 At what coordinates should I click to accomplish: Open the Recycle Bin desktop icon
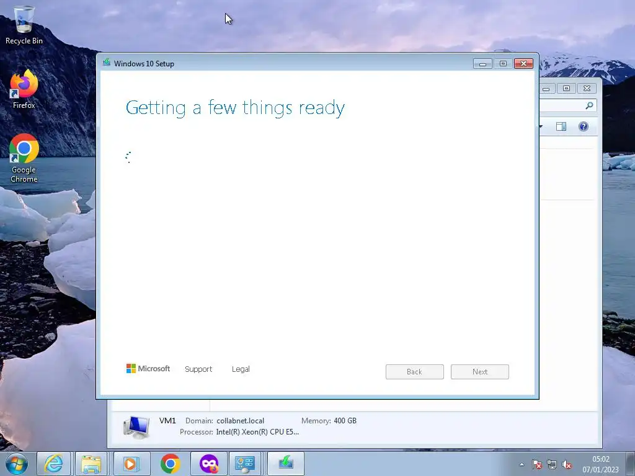24,25
